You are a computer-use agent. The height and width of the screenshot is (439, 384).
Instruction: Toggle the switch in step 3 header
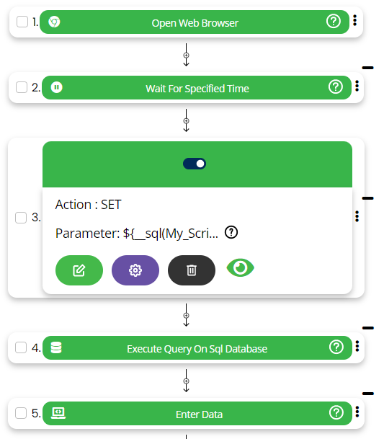tap(195, 164)
